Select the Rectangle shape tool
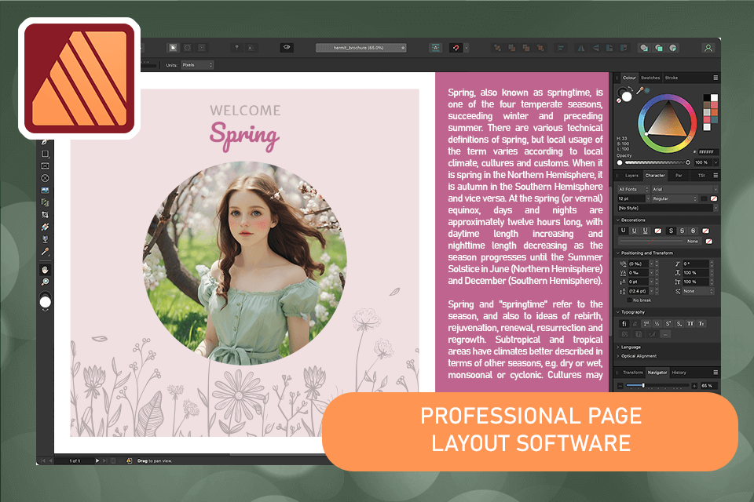 46,154
